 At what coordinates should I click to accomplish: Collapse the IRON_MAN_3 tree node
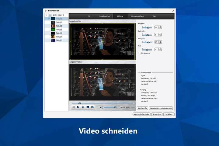coord(46,15)
